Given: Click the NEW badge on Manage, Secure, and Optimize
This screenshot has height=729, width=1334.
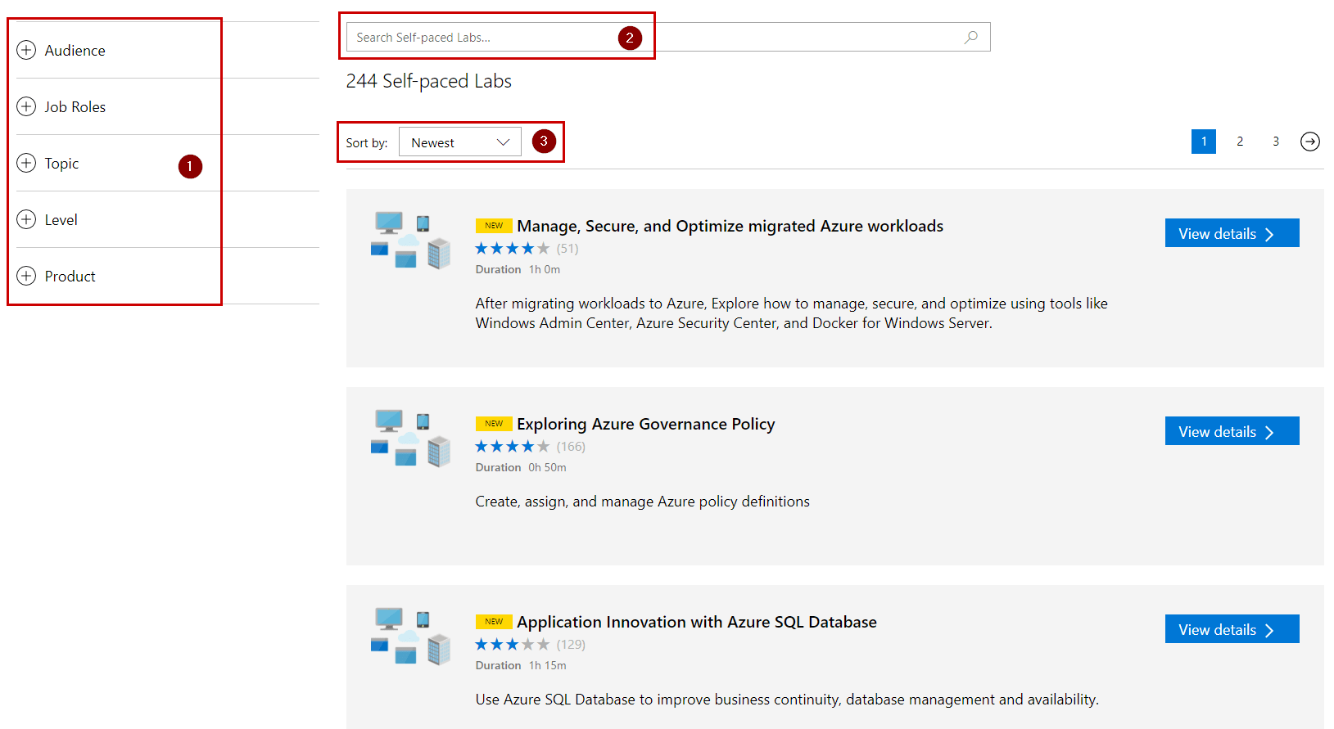Looking at the screenshot, I should [x=494, y=226].
